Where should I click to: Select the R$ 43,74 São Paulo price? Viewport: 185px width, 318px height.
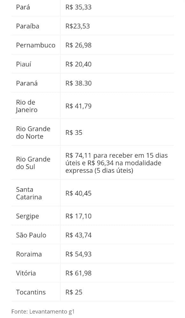(79, 235)
